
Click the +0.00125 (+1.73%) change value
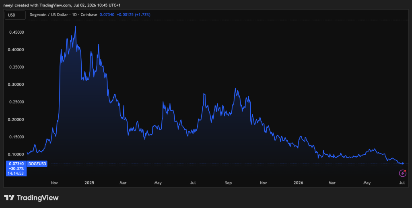pos(133,15)
